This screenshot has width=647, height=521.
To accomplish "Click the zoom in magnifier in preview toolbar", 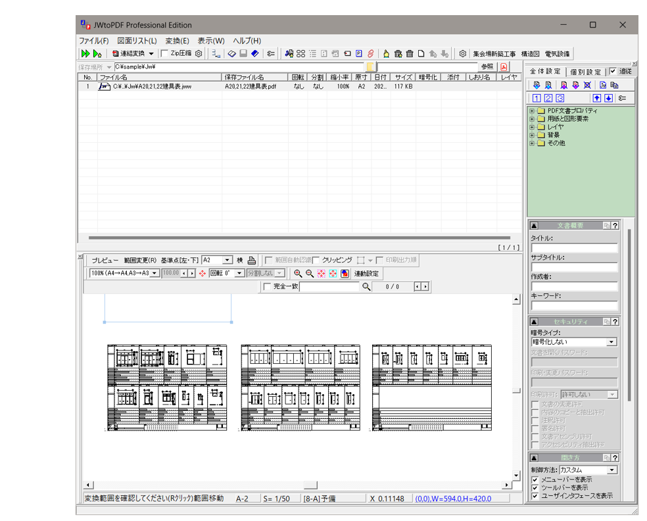I will coord(298,273).
